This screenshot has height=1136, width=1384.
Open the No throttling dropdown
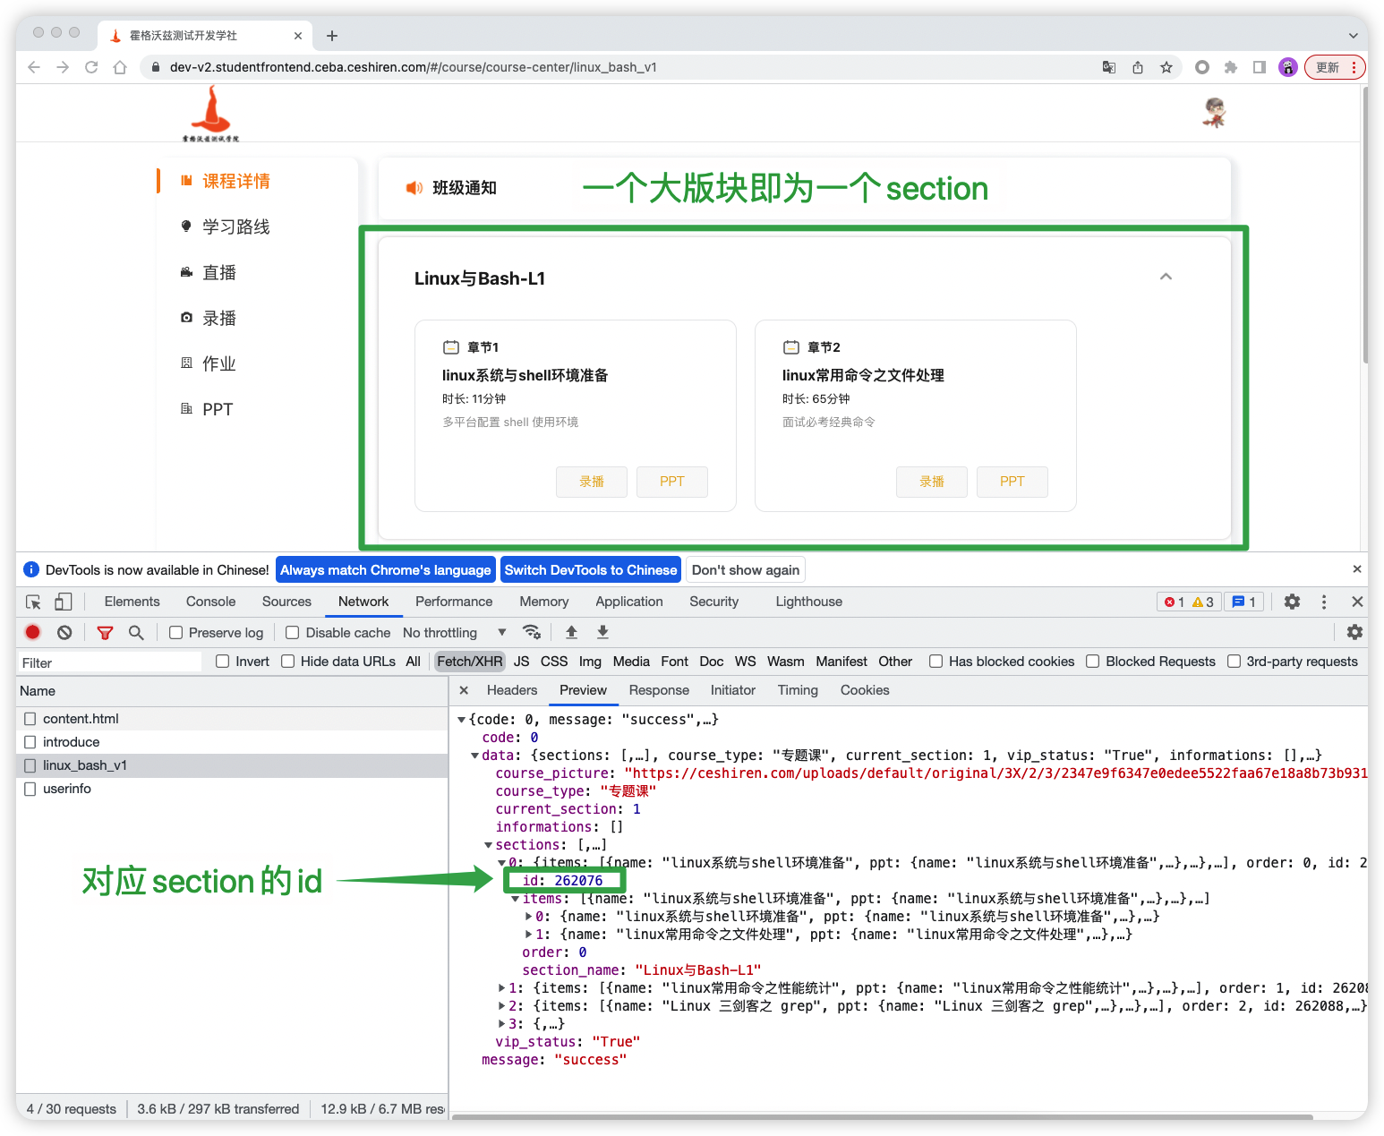tap(454, 633)
